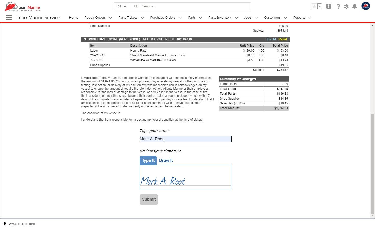The width and height of the screenshot is (375, 229).
Task: Switch to Draw It signature mode
Action: (x=166, y=161)
